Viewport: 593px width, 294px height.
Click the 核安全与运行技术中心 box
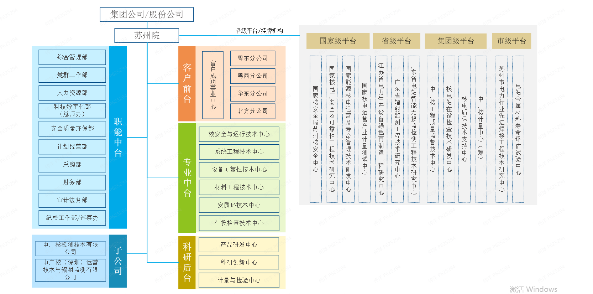(x=239, y=134)
